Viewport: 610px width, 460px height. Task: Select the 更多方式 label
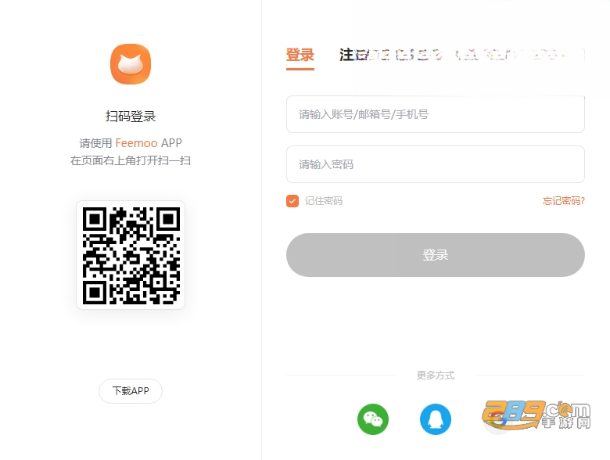point(436,376)
